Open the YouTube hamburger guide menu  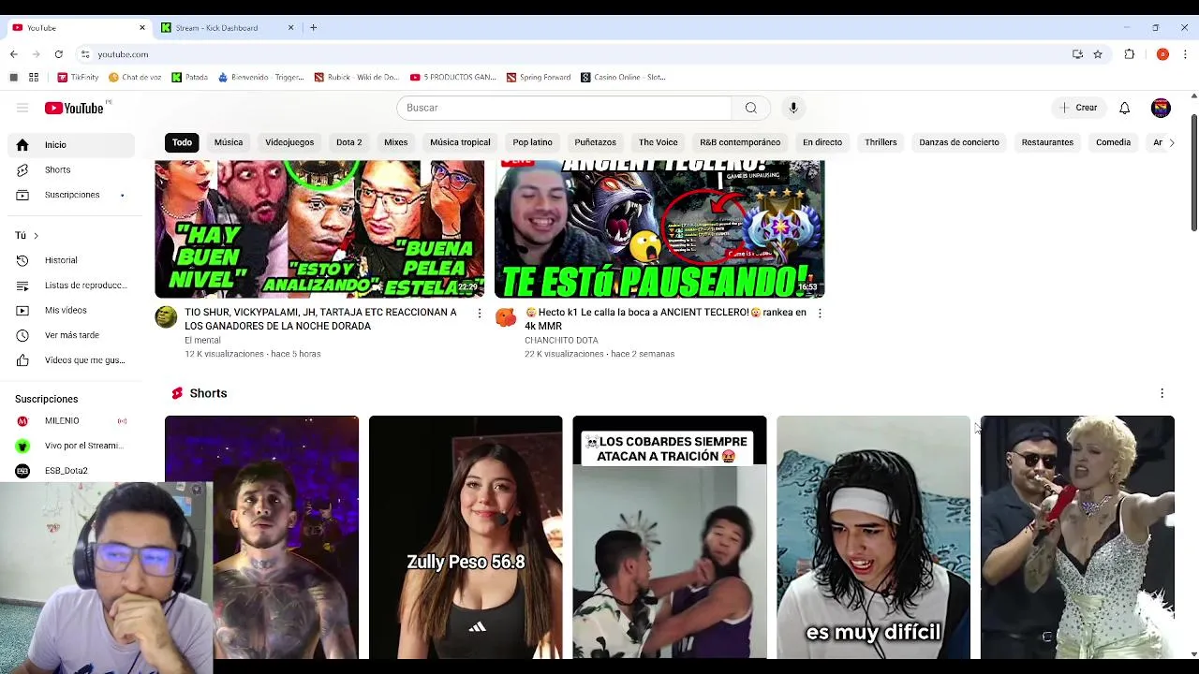tap(22, 108)
